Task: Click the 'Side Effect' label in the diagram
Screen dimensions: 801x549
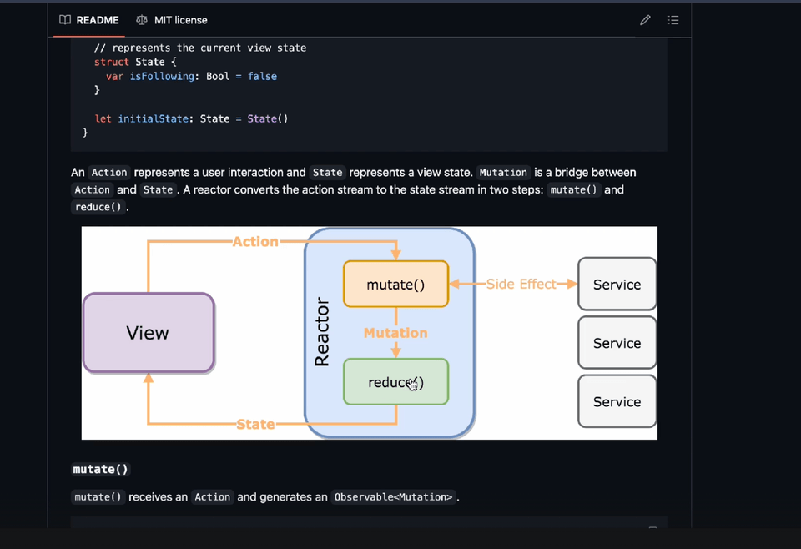Action: (x=521, y=284)
